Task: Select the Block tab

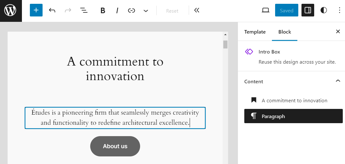Action: click(285, 32)
